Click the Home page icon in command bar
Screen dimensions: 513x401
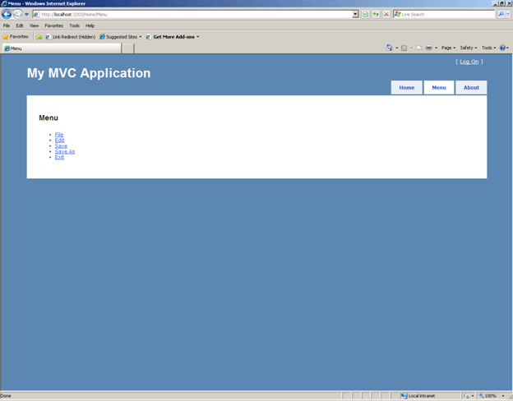[390, 48]
